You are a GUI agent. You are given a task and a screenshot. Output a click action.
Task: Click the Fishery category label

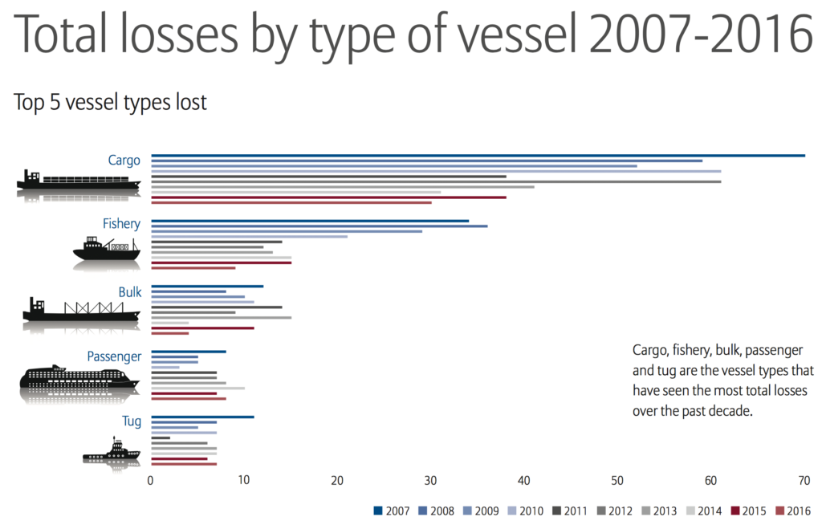[x=122, y=224]
